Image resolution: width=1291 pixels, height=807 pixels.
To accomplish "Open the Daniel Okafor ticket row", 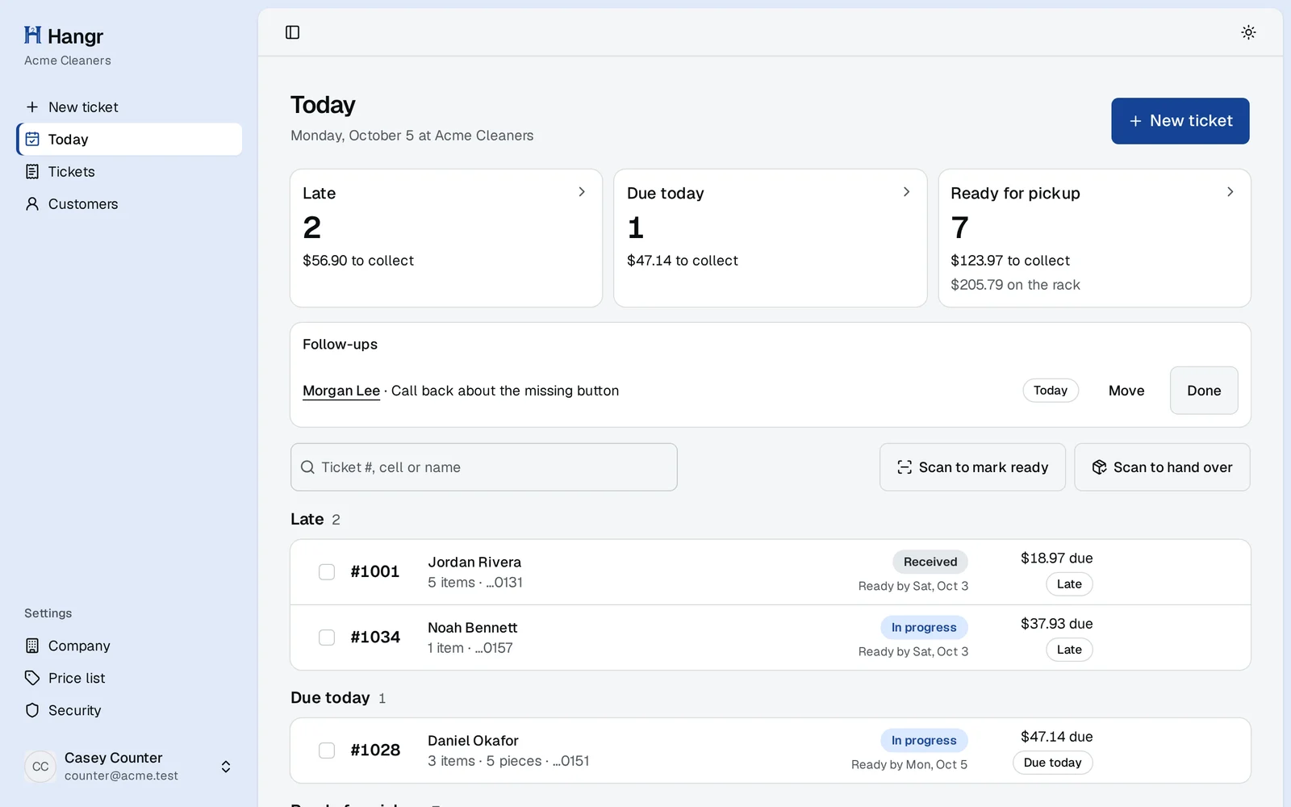I will 771,751.
